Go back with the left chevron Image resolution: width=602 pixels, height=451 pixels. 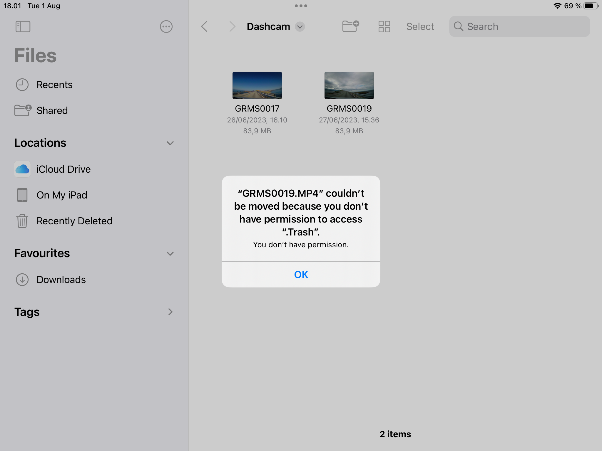(x=204, y=26)
